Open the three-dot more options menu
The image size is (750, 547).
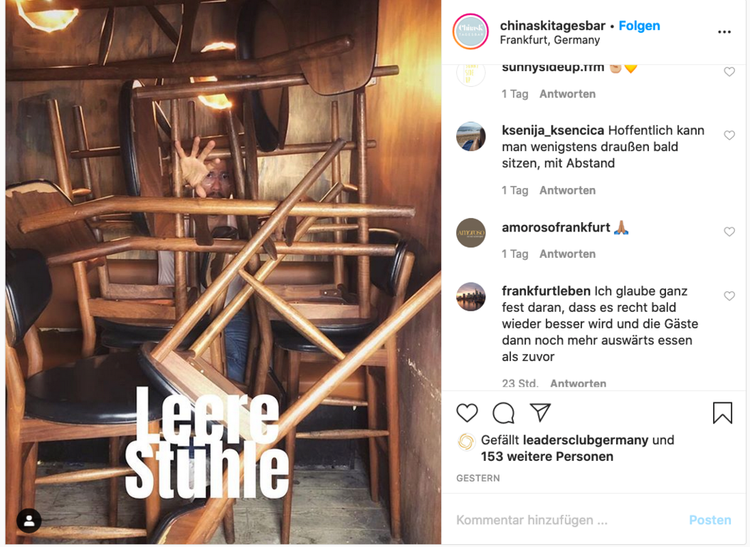click(724, 32)
